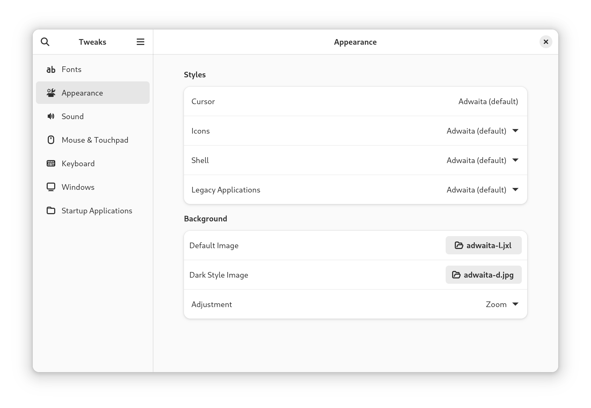
Task: Expand the Icons theme dropdown
Action: click(x=482, y=131)
